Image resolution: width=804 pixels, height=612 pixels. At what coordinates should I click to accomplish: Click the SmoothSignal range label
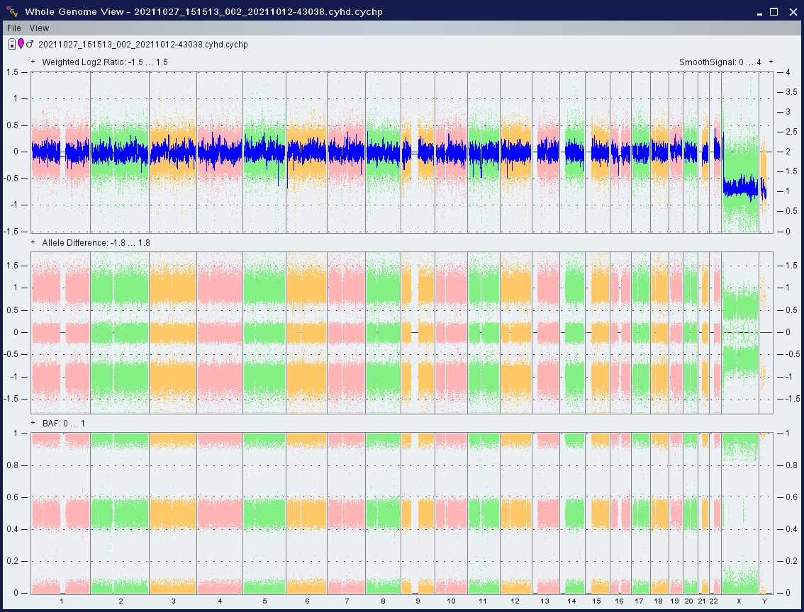(x=720, y=62)
